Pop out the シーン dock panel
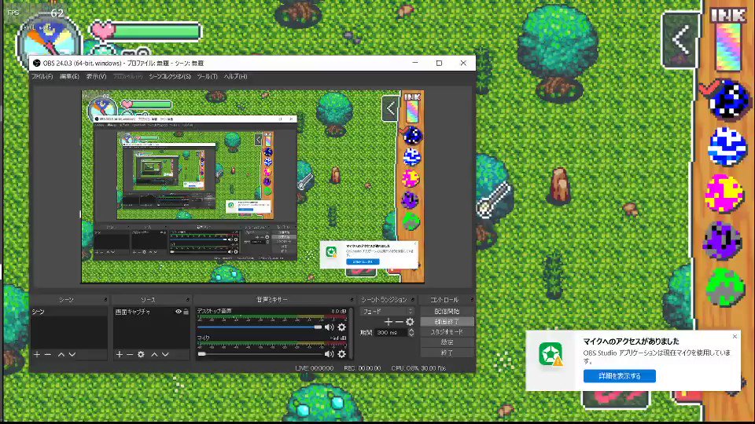The width and height of the screenshot is (755, 424). pos(105,299)
